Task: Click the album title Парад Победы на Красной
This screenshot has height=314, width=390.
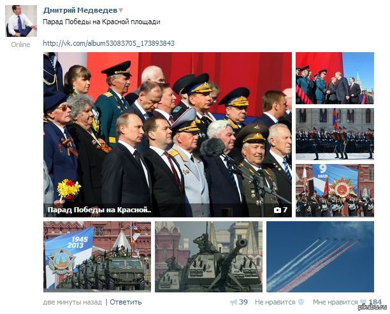Action: (99, 210)
